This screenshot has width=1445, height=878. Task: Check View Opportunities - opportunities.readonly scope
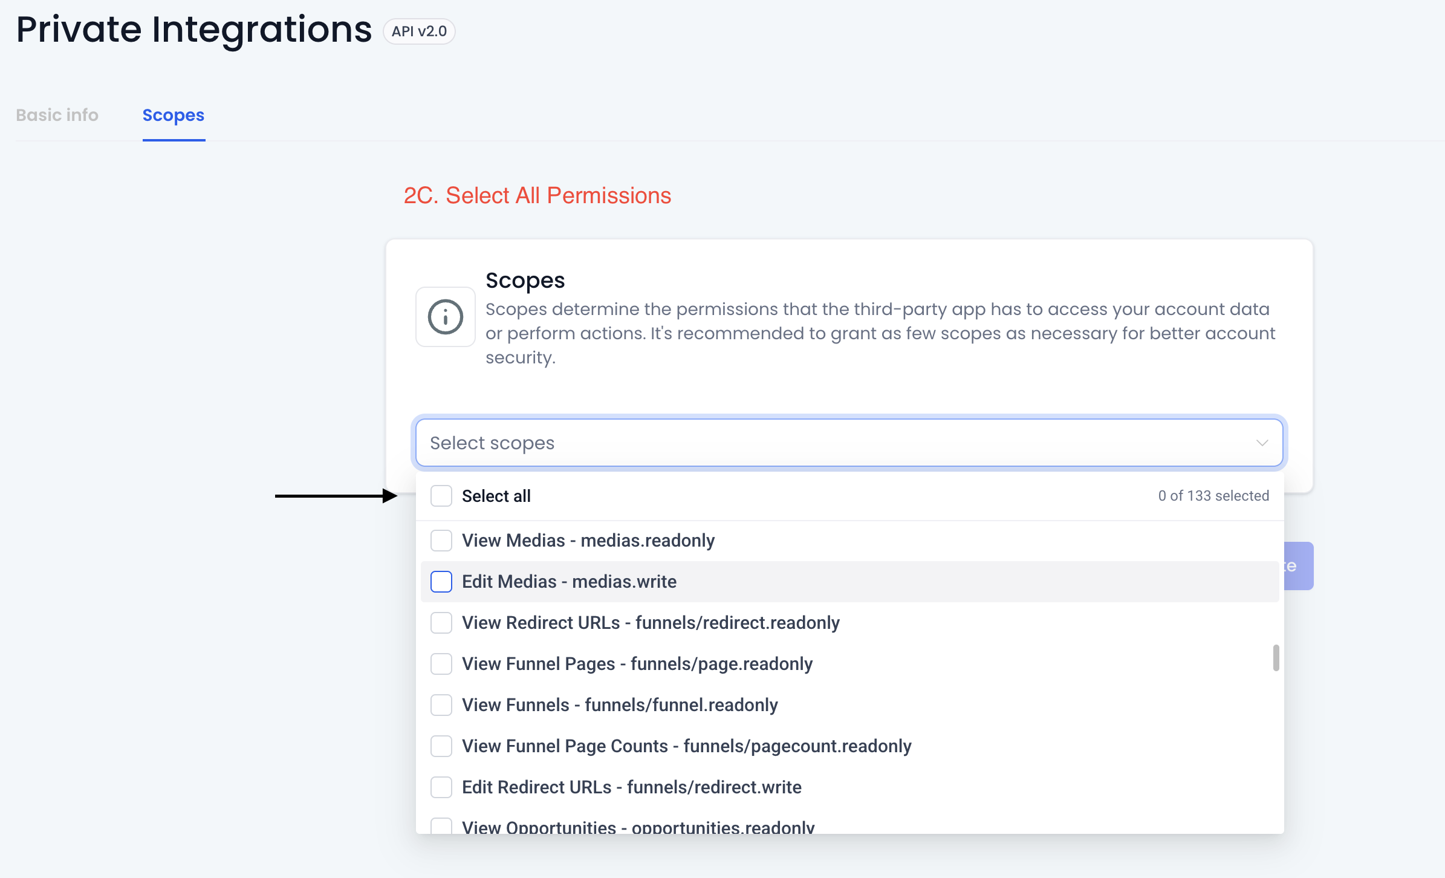(x=441, y=826)
